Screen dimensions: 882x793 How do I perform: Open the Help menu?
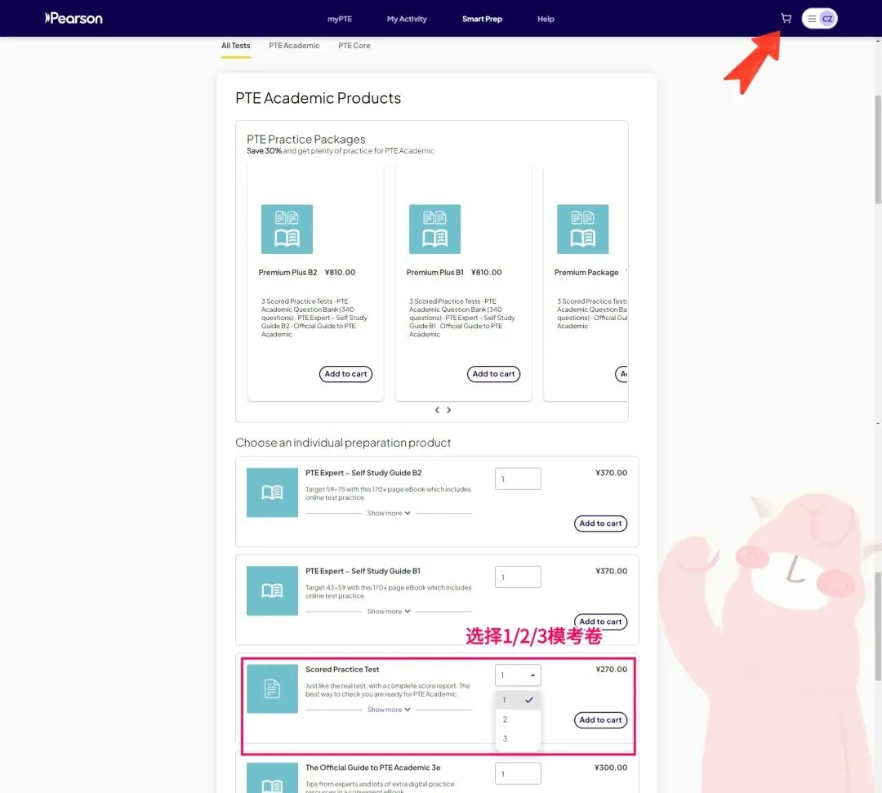point(546,19)
